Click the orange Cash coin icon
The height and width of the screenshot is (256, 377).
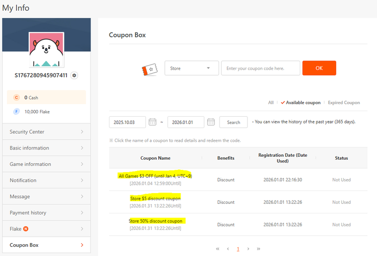pos(16,97)
